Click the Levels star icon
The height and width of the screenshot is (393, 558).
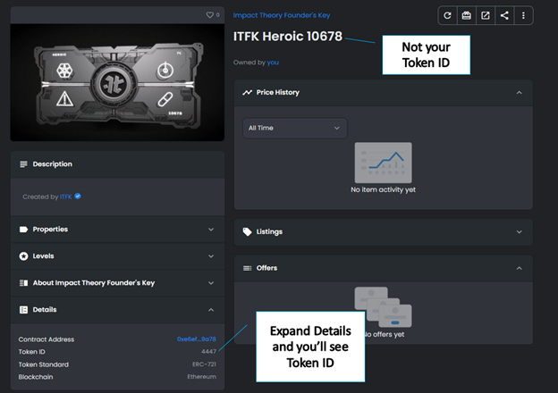[23, 256]
